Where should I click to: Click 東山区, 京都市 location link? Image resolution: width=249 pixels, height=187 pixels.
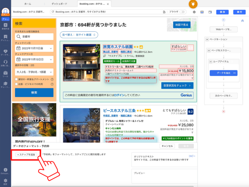click(110, 52)
